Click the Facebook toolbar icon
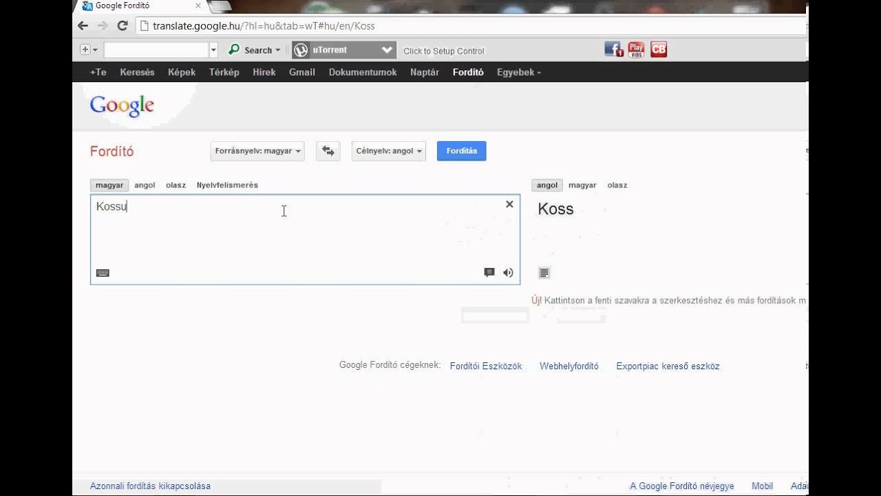881x496 pixels. tap(613, 50)
